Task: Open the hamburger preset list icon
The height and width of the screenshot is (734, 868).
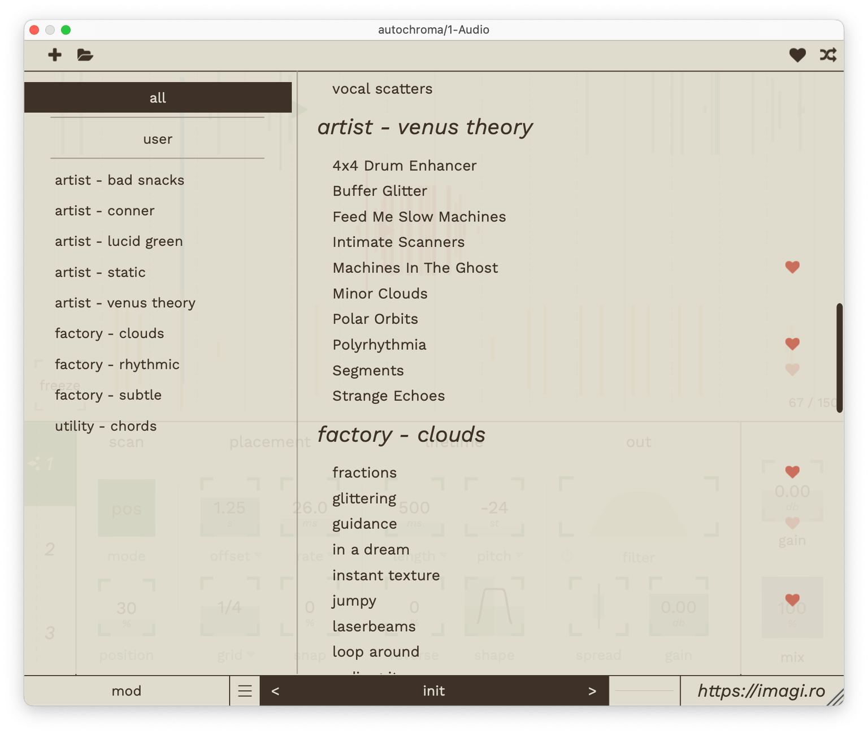Action: (x=245, y=690)
